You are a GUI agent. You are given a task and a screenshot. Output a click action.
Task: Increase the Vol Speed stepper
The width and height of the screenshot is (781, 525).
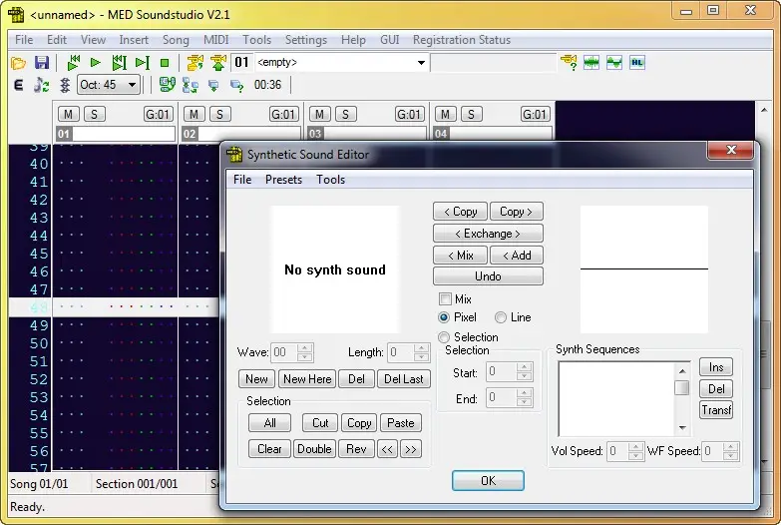click(635, 447)
